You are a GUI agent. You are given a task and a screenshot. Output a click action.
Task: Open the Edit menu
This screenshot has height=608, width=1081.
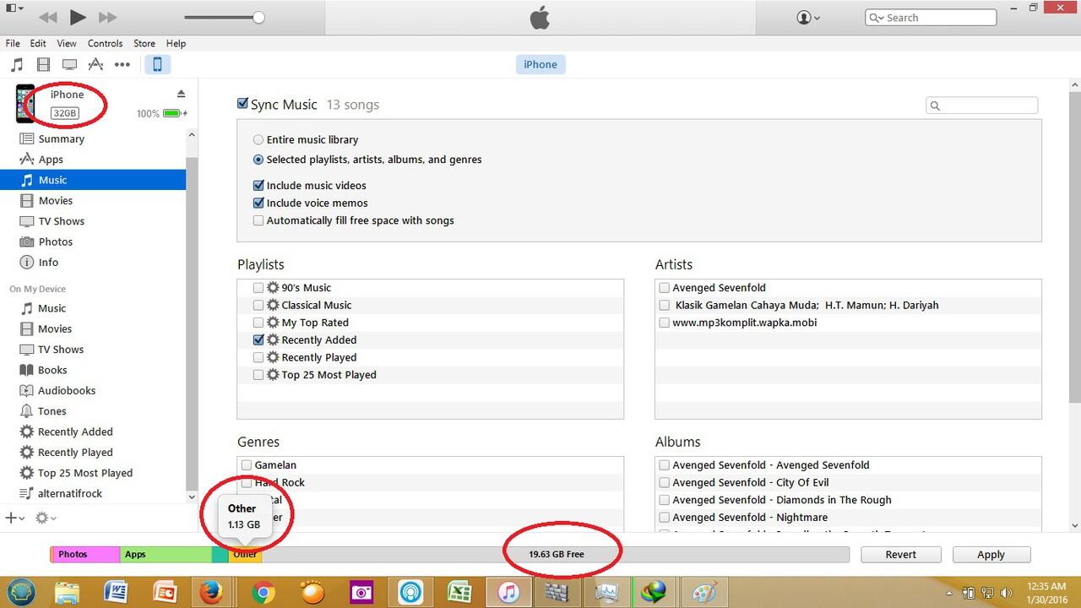[x=38, y=43]
